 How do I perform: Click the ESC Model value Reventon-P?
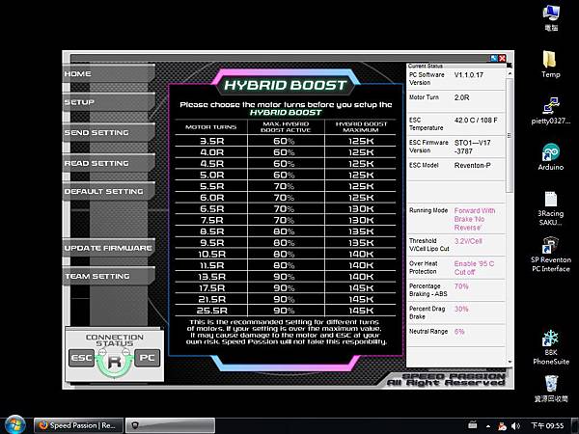click(x=472, y=165)
